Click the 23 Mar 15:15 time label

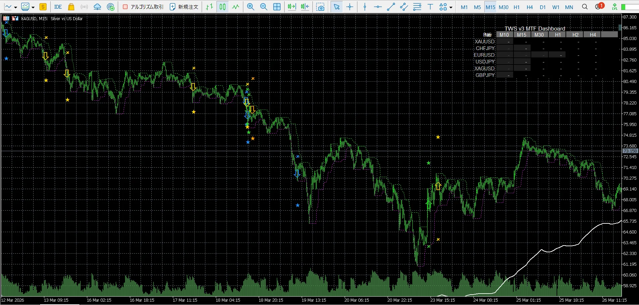[443, 300]
